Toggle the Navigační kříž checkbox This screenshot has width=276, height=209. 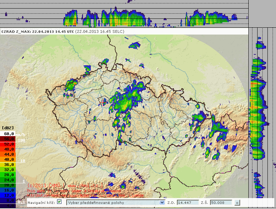tap(59, 202)
